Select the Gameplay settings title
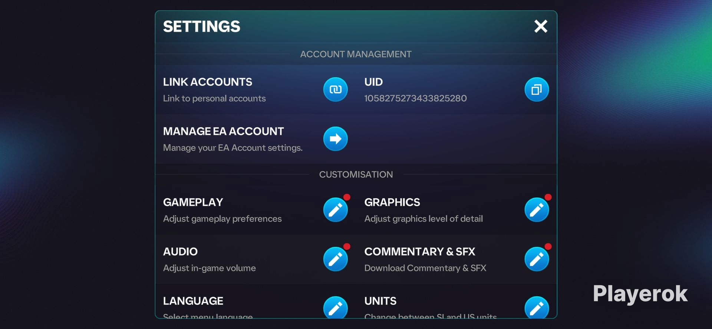 pyautogui.click(x=193, y=202)
